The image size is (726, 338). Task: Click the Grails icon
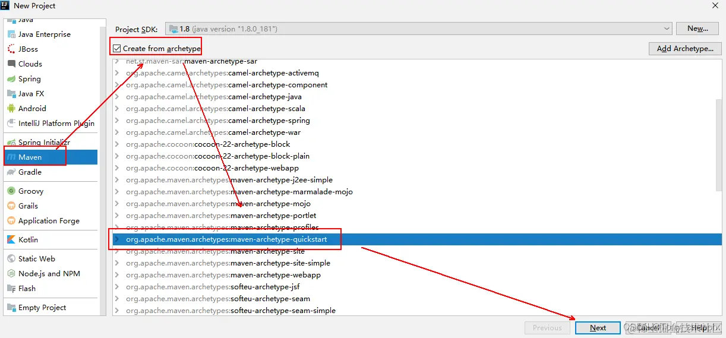click(12, 206)
